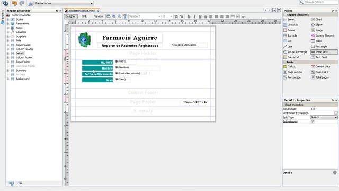Align text to top

[x=233, y=16]
